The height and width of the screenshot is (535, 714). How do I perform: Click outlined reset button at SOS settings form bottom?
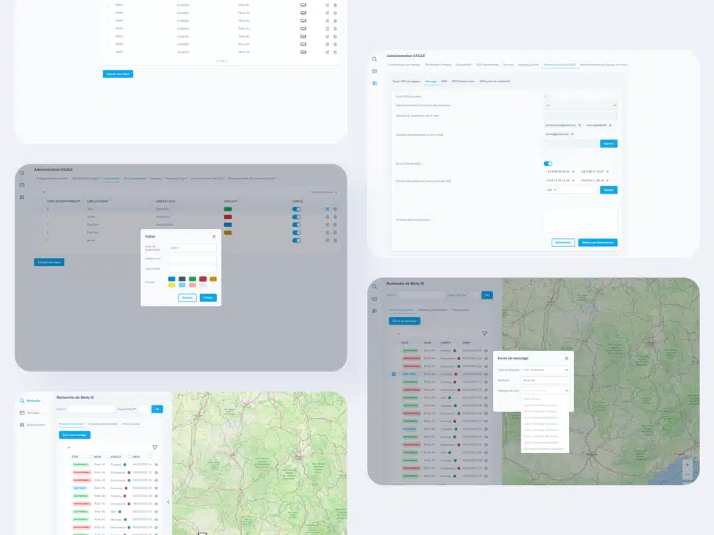563,242
